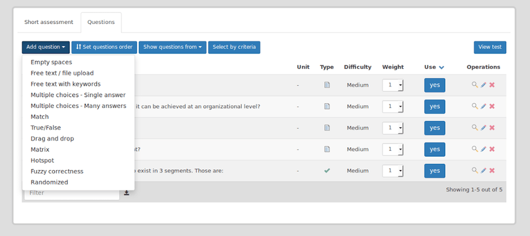530x236 pixels.
Task: Open Weight dropdown for organizational level question
Action: pyautogui.click(x=393, y=106)
